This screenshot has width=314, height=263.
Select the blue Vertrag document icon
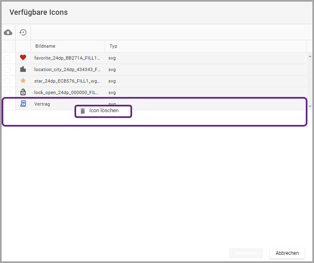tap(23, 104)
